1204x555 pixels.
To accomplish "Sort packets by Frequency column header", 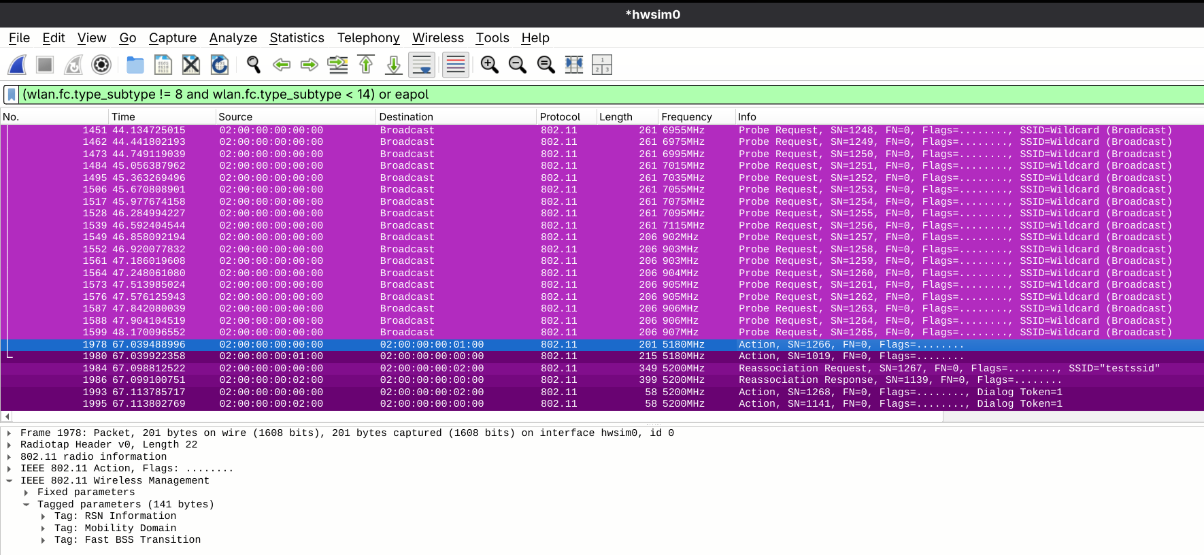I will (686, 117).
